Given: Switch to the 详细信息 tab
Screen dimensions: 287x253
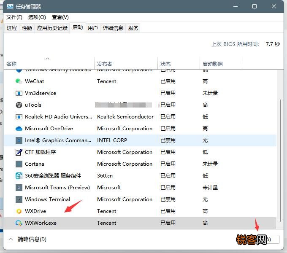Looking at the screenshot, I should pos(113,28).
